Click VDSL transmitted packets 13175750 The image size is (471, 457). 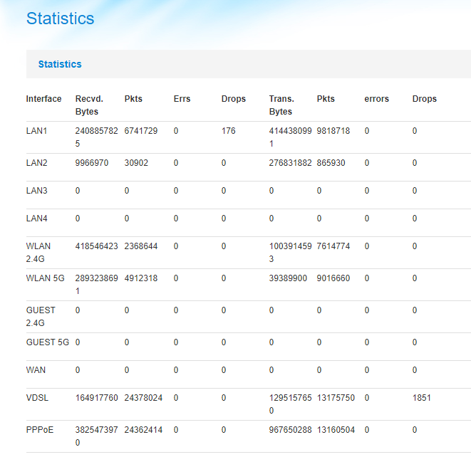pyautogui.click(x=336, y=398)
